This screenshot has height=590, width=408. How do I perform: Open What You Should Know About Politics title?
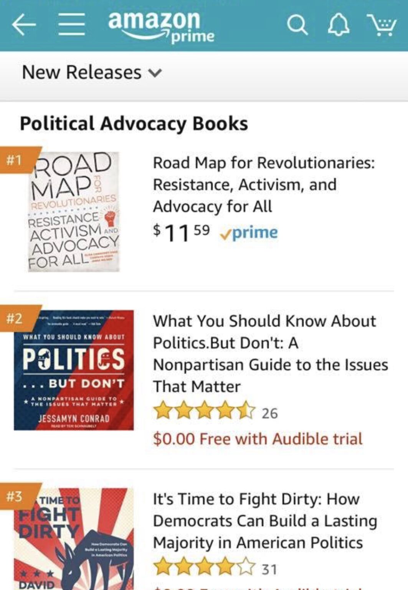click(270, 353)
